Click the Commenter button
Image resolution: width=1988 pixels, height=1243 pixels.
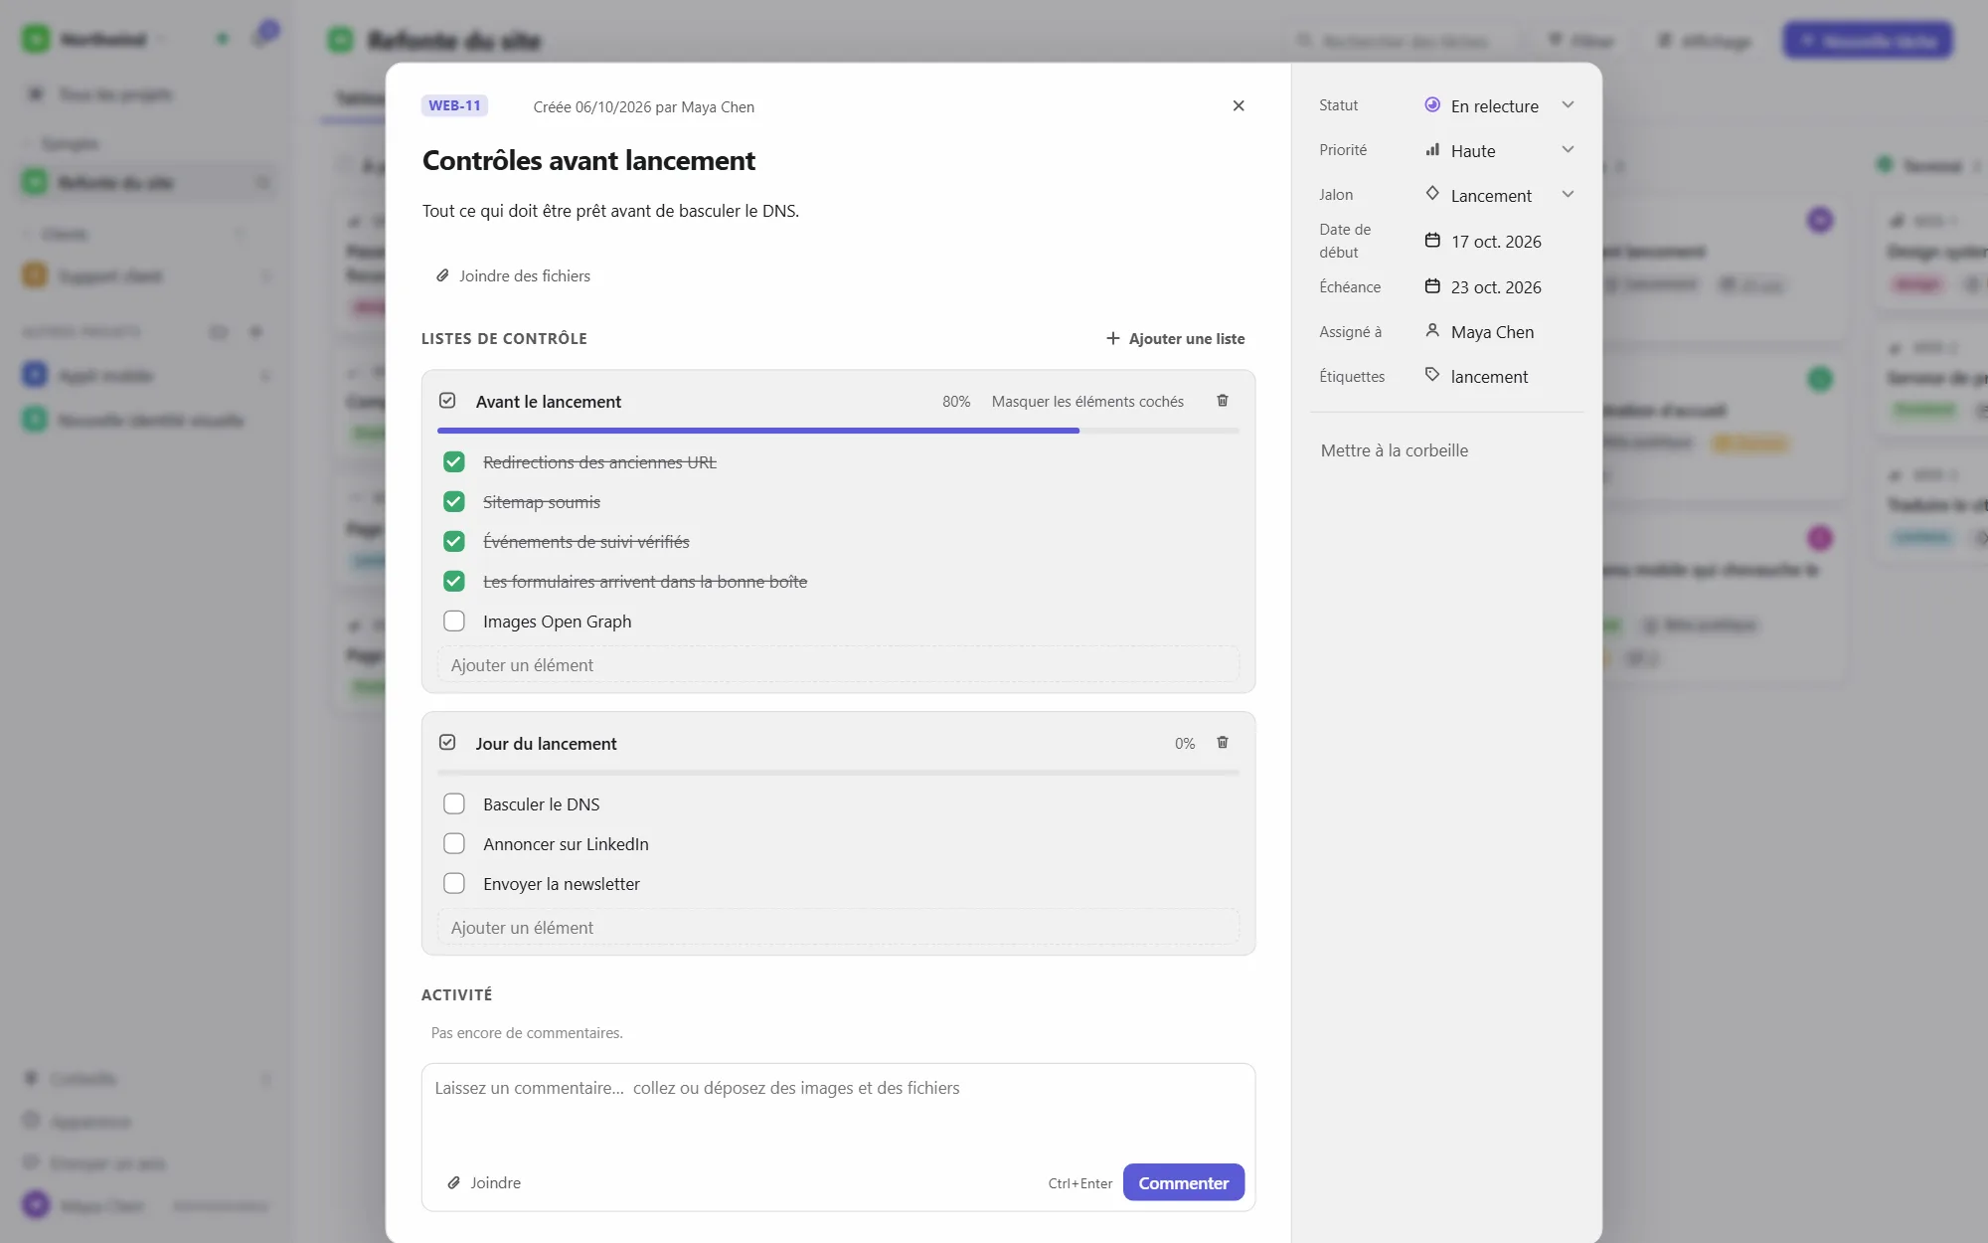(x=1184, y=1182)
